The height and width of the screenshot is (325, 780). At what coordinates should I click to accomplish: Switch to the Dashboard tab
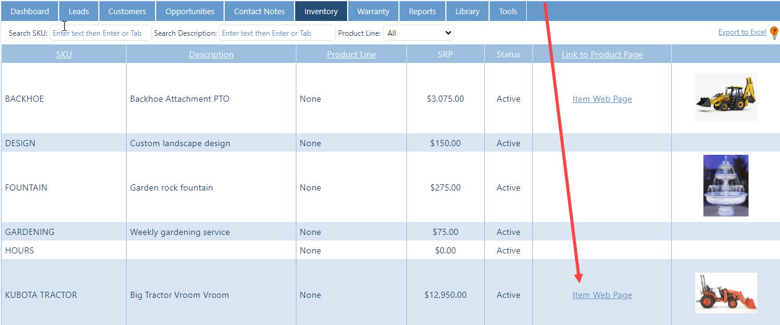coord(30,11)
